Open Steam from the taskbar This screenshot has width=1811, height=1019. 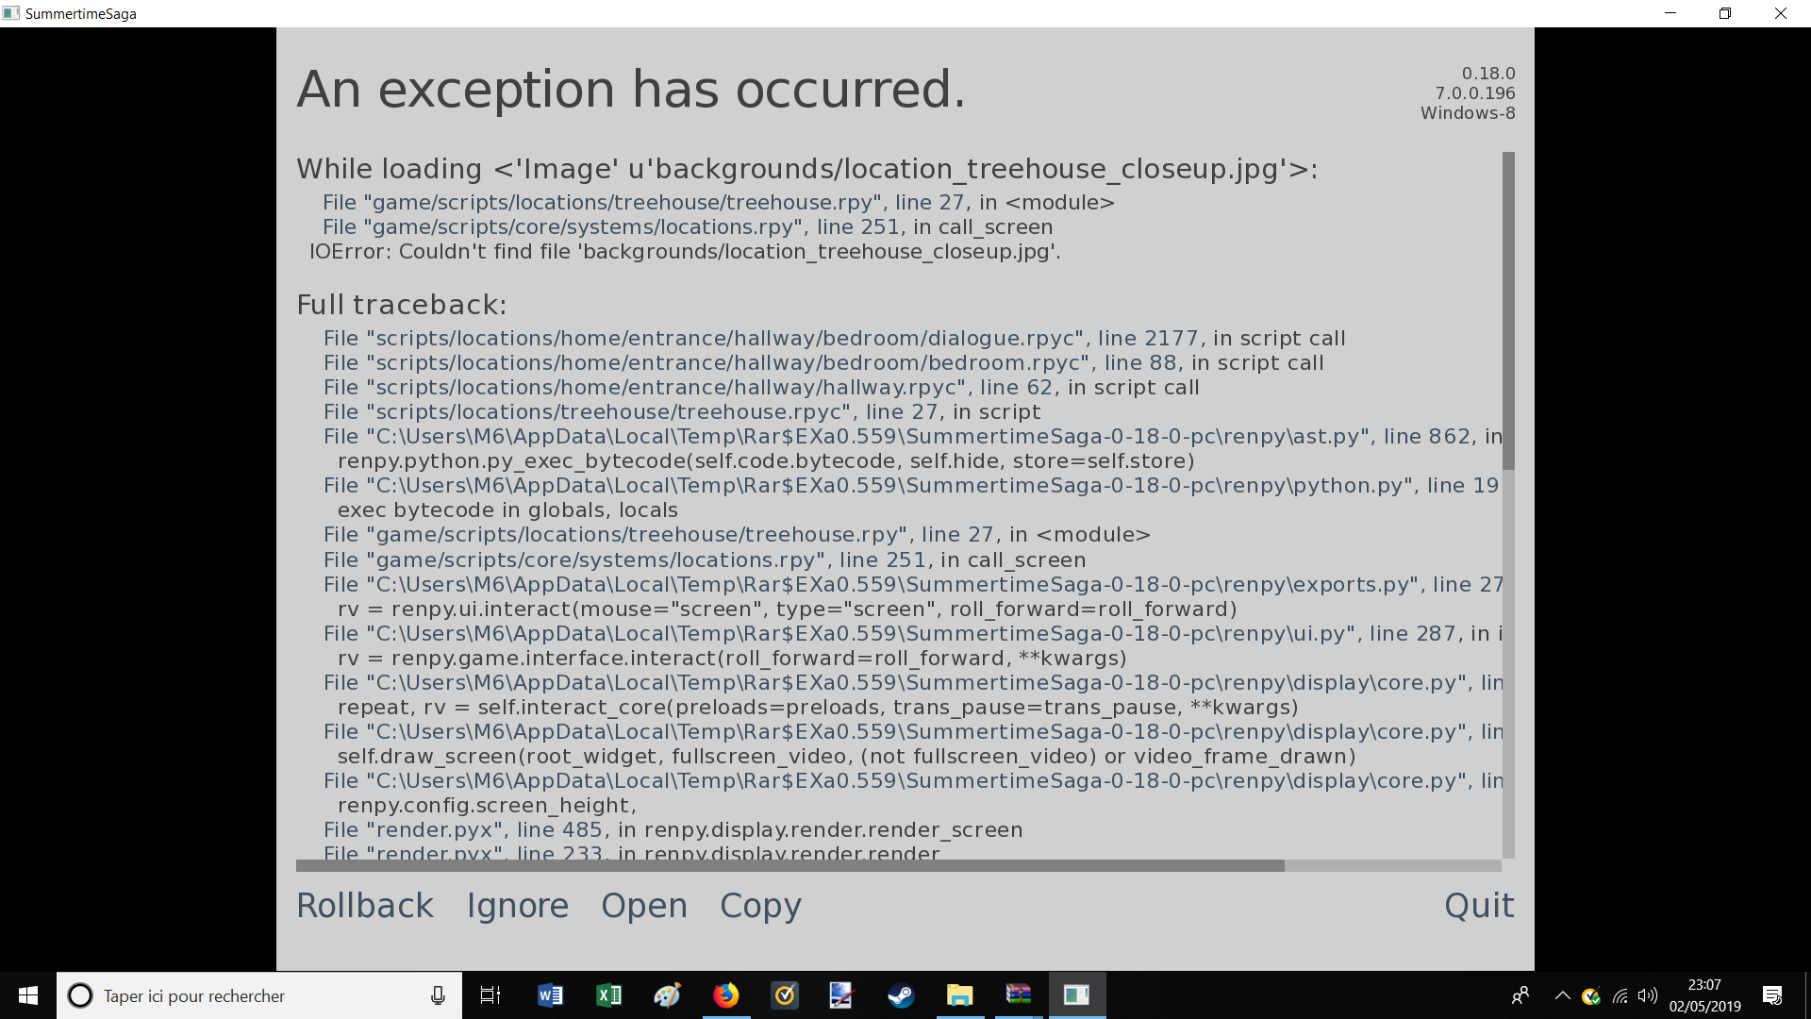pyautogui.click(x=901, y=995)
